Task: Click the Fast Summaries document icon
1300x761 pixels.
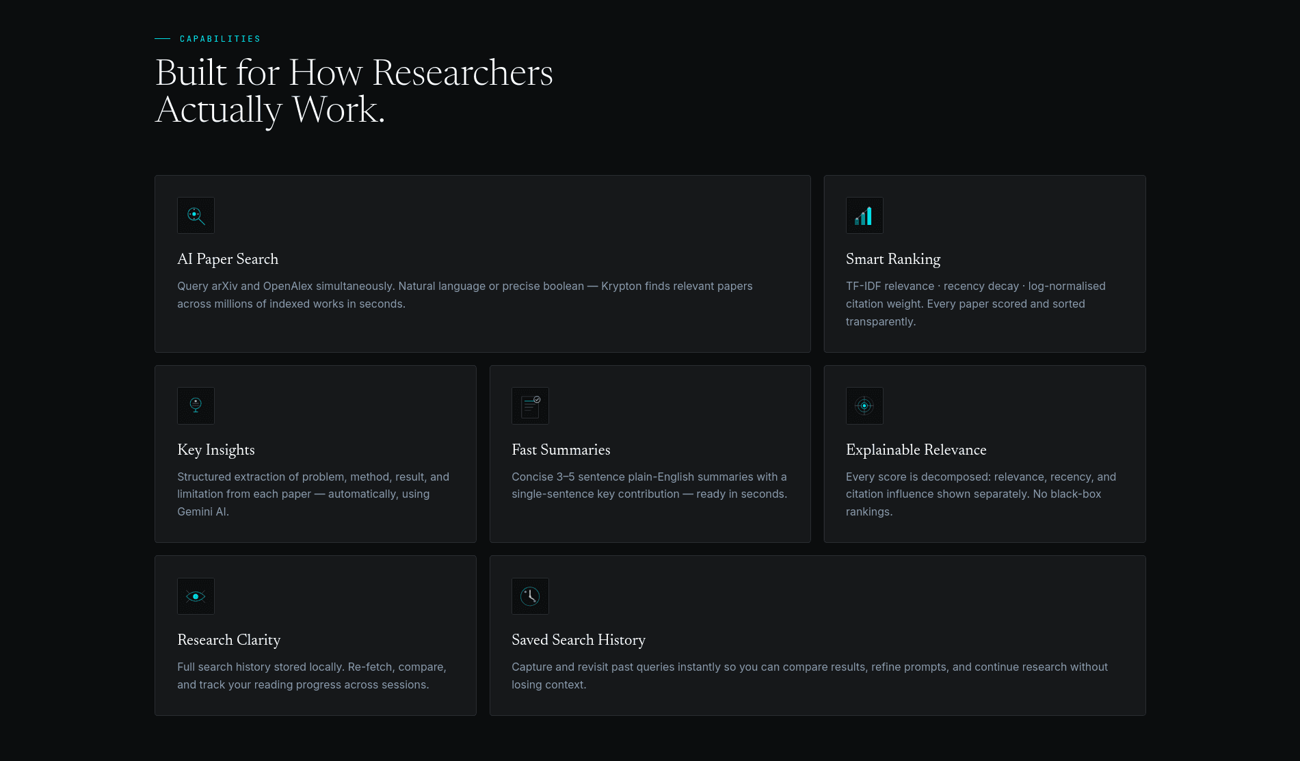Action: 530,405
